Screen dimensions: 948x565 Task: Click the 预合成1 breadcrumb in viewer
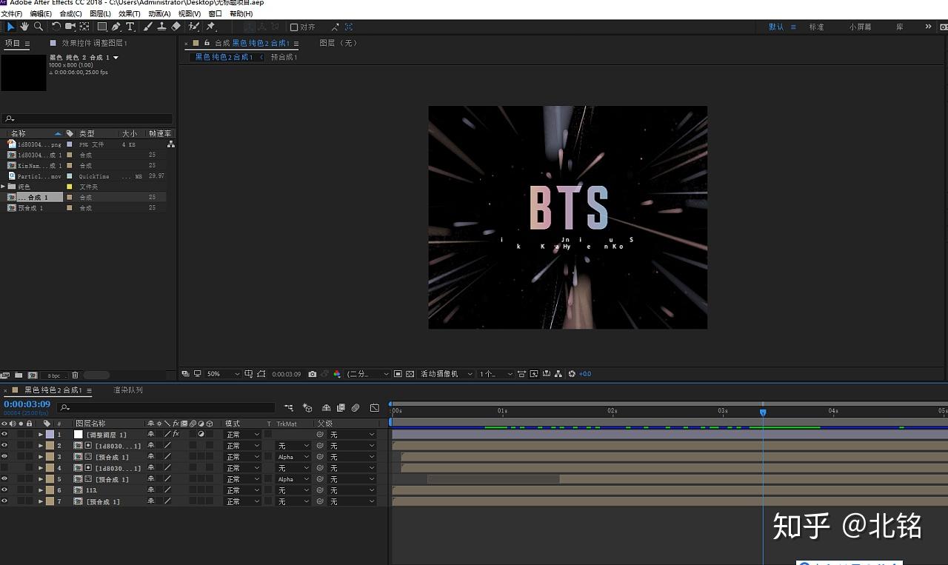click(x=284, y=57)
